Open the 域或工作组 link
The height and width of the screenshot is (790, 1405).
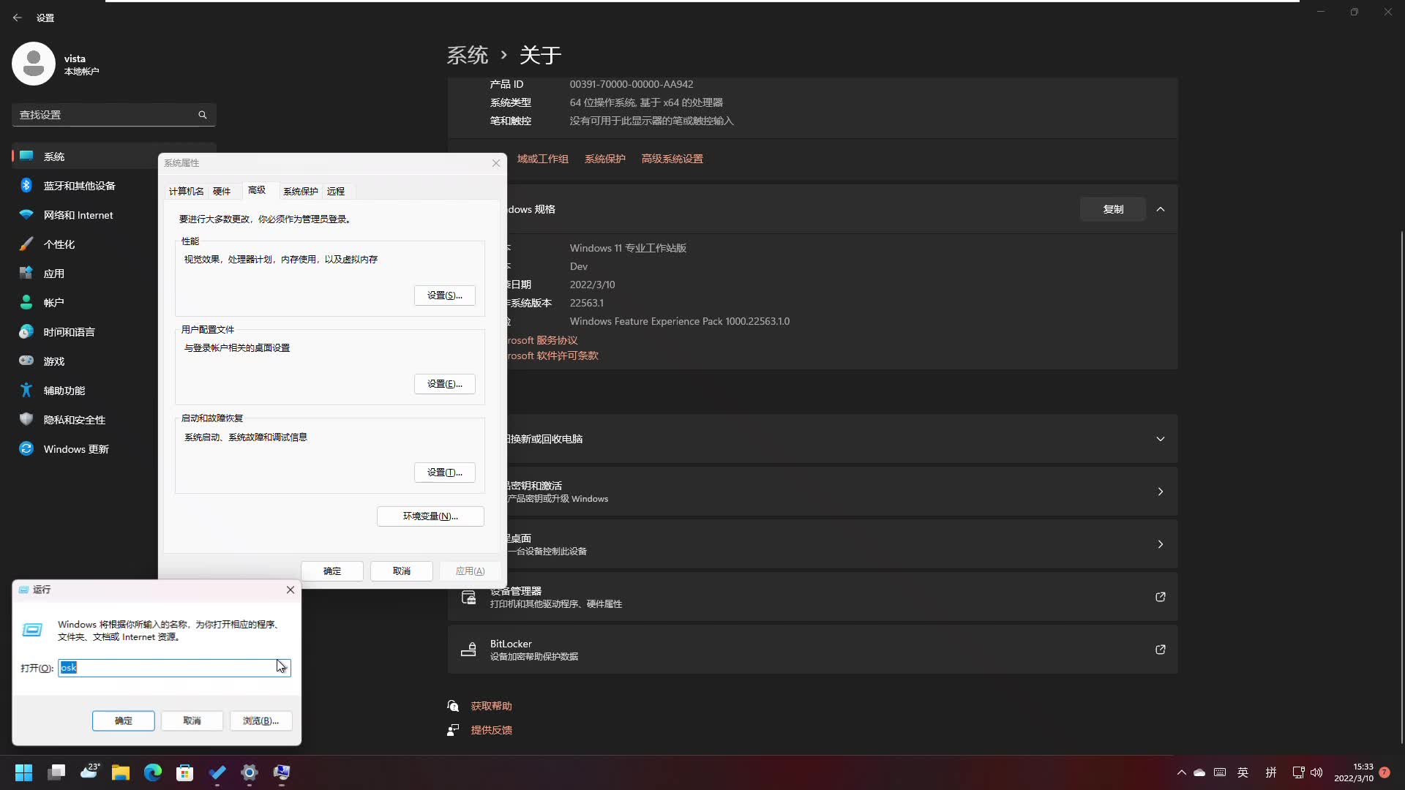542,159
